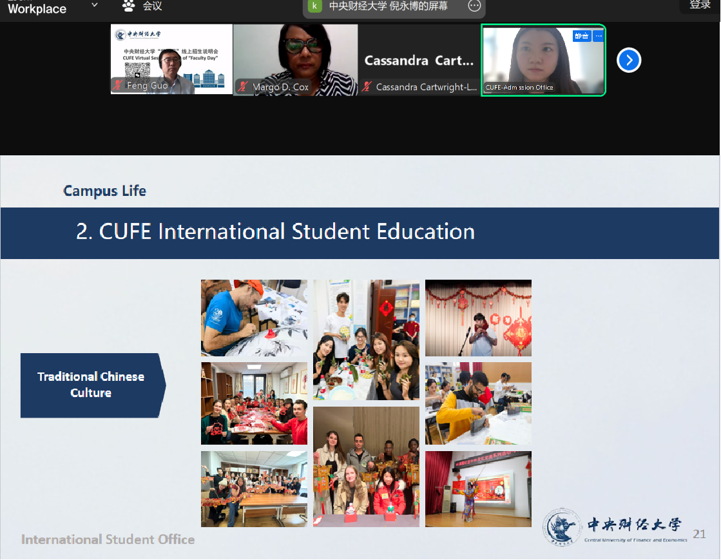
Task: Open more options on CUFE-Admission Office tile
Action: pyautogui.click(x=599, y=36)
